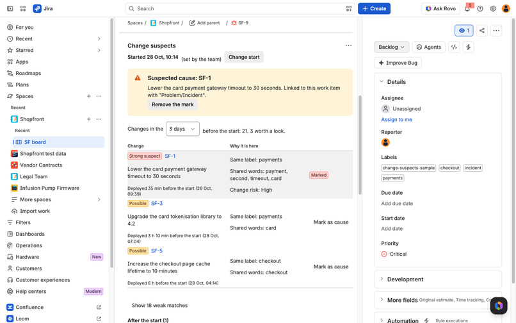
Task: Open the SF-1 work item link
Action: (170, 156)
